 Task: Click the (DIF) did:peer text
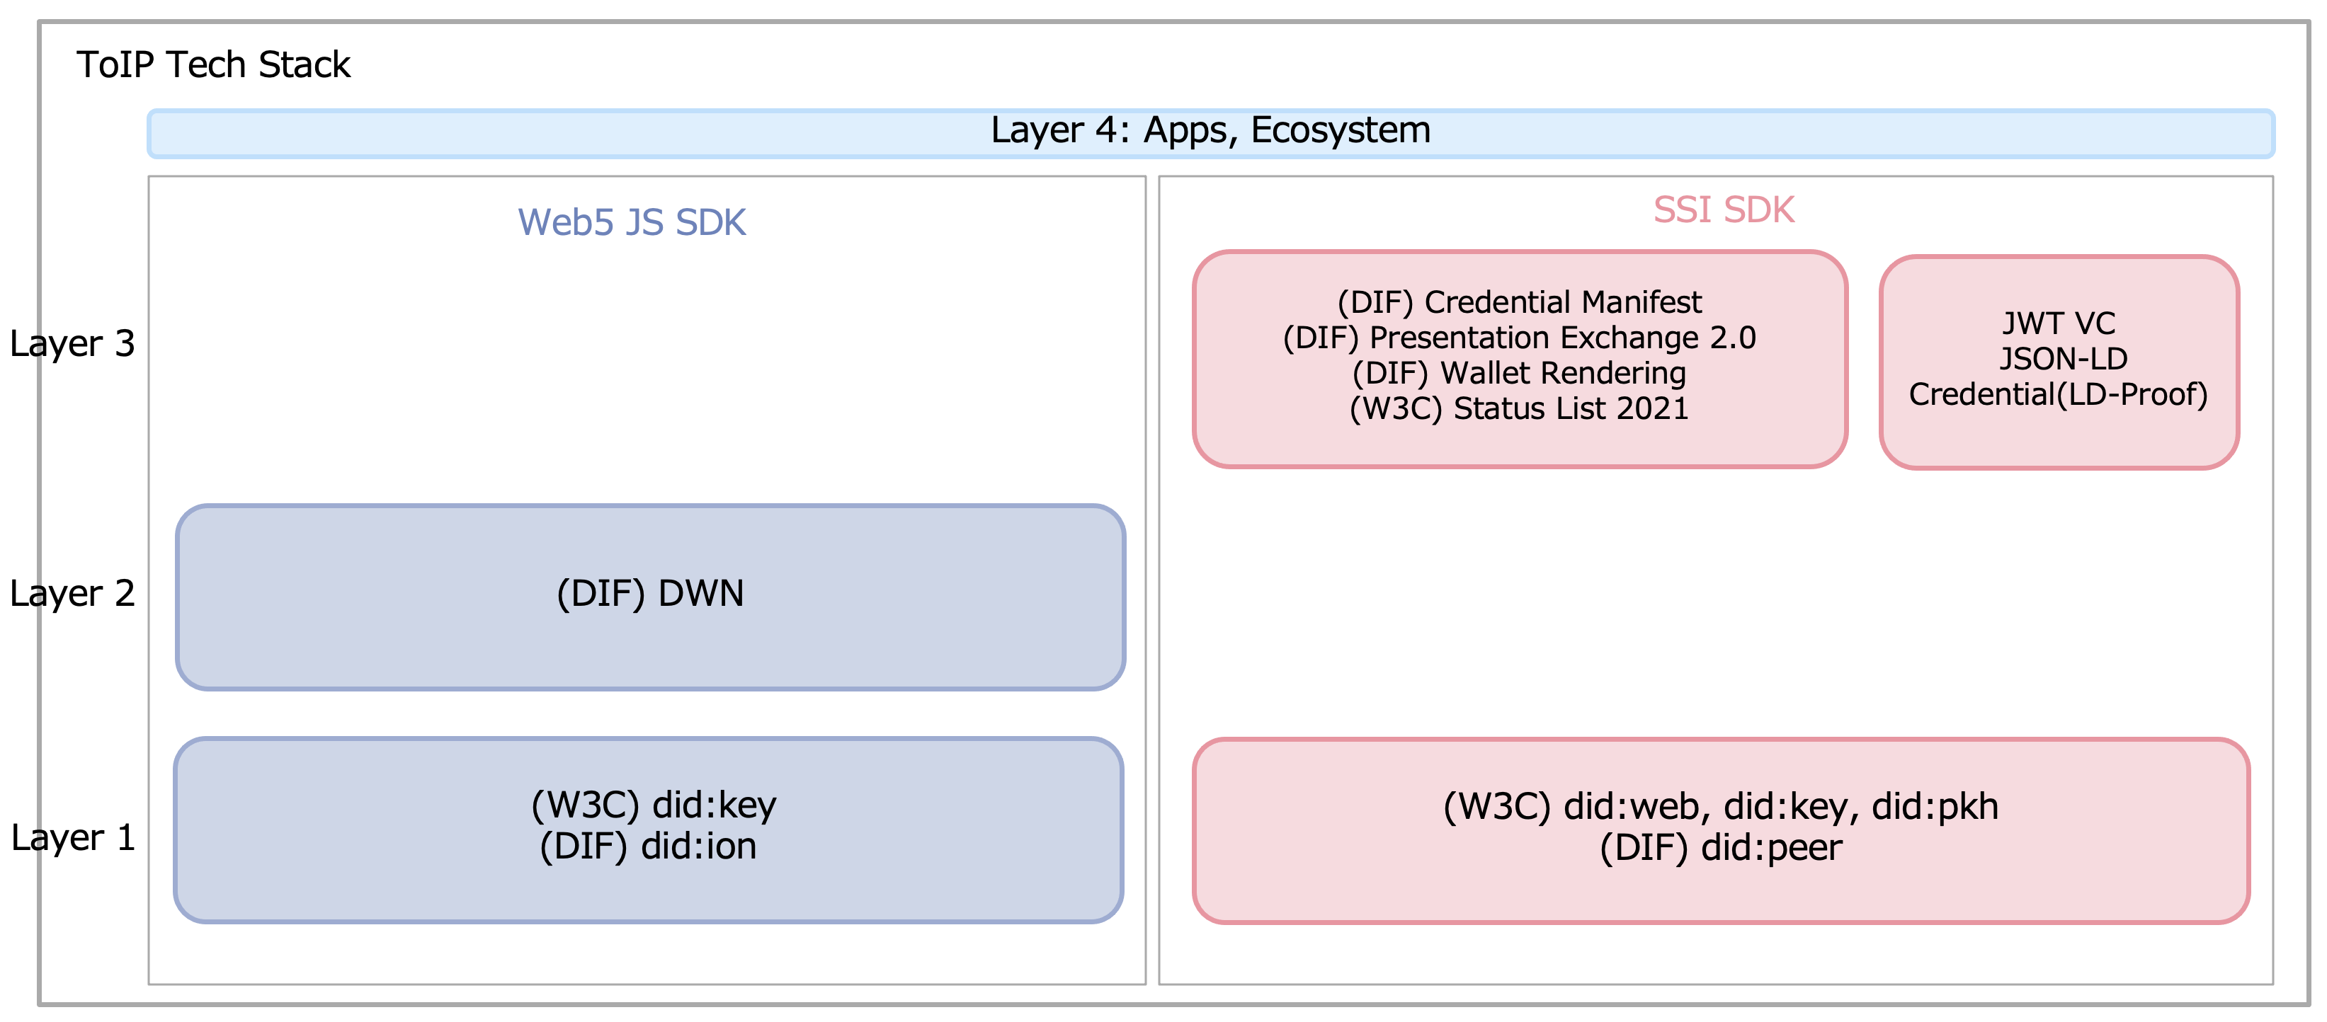1721,849
